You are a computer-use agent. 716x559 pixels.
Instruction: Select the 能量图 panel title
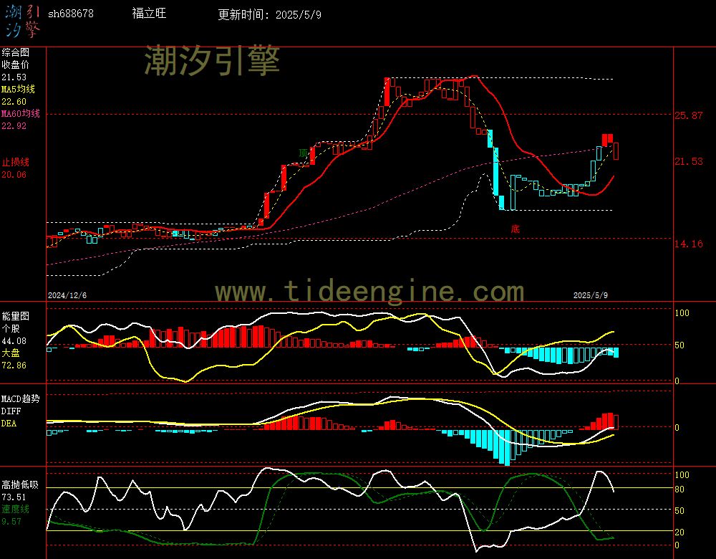click(15, 316)
